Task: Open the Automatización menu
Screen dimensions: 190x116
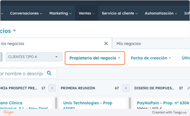Action: point(161,13)
